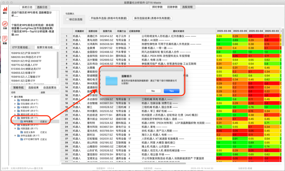The width and height of the screenshot is (285, 171).
Task: Switch to the 选股日志 tab
Action: (x=42, y=7)
